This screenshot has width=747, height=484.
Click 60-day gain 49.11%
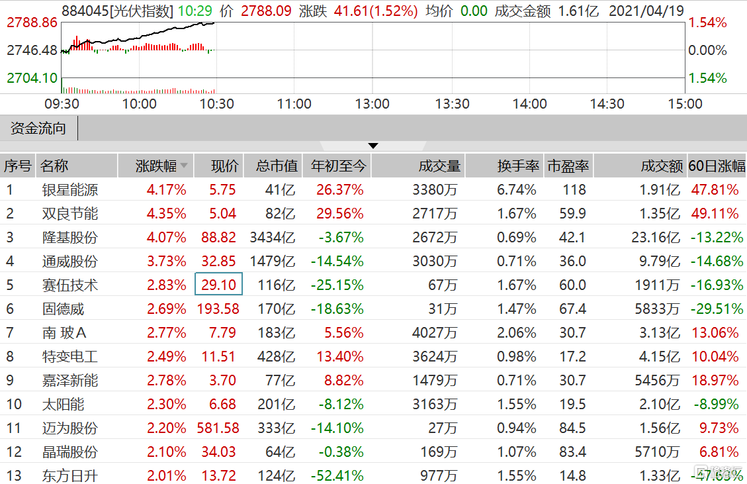[715, 214]
